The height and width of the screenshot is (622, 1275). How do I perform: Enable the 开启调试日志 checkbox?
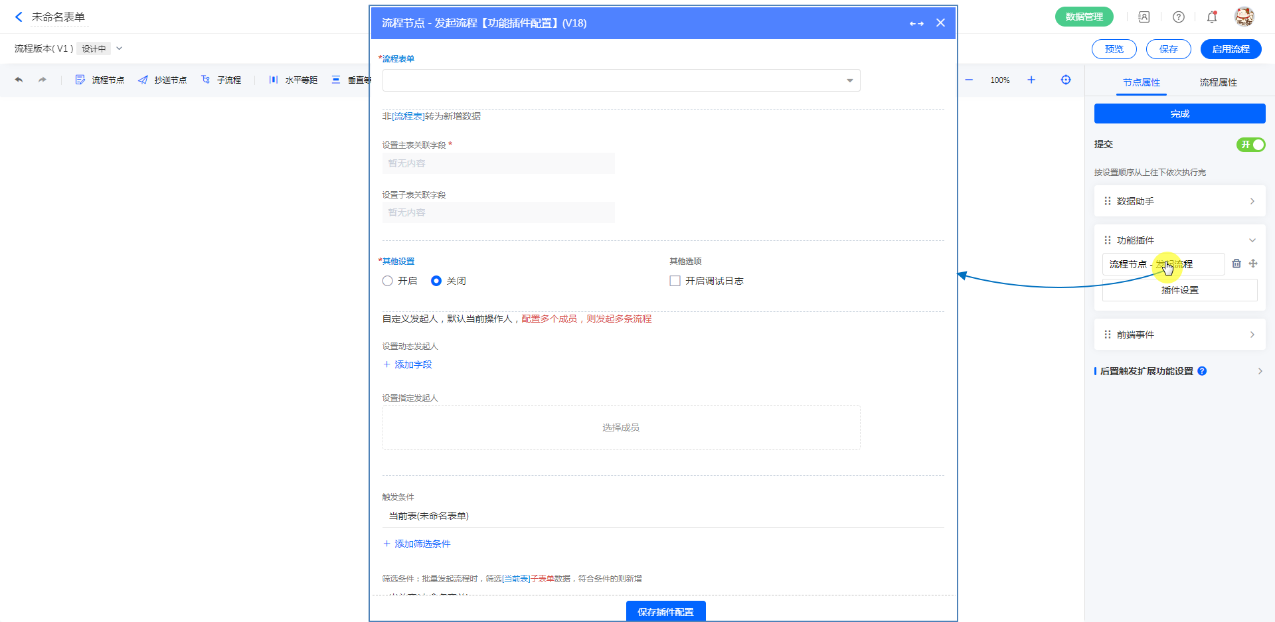pyautogui.click(x=675, y=281)
